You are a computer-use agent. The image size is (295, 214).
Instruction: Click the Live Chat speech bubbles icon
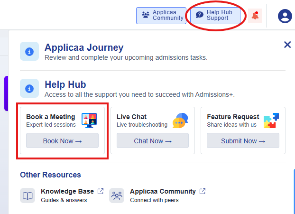180,121
